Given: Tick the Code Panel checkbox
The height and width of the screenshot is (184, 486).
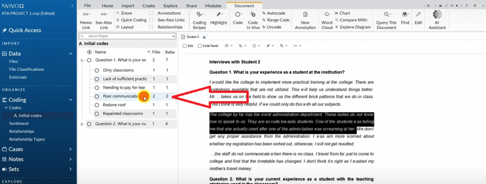Looking at the screenshot, I should tap(200, 46).
